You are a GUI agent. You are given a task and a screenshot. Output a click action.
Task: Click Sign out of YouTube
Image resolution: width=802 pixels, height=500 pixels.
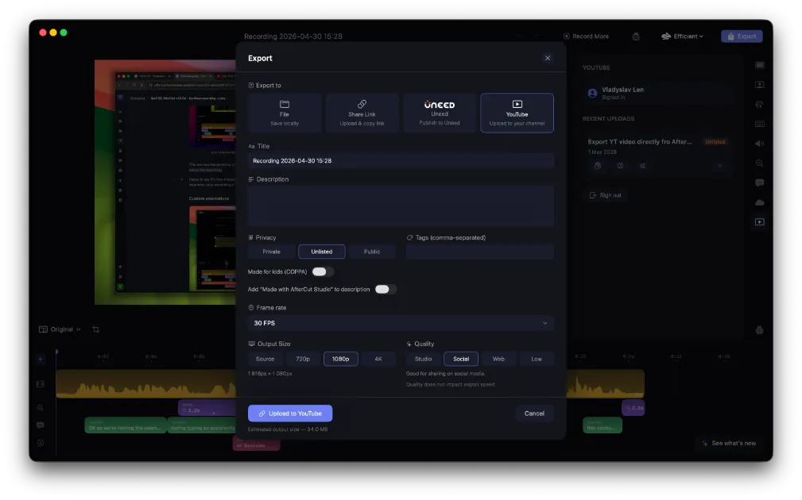click(x=605, y=195)
